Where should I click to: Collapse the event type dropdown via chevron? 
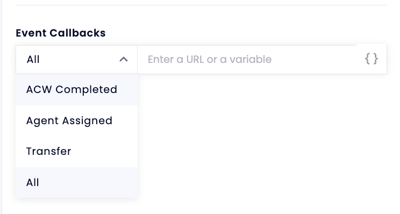(124, 60)
